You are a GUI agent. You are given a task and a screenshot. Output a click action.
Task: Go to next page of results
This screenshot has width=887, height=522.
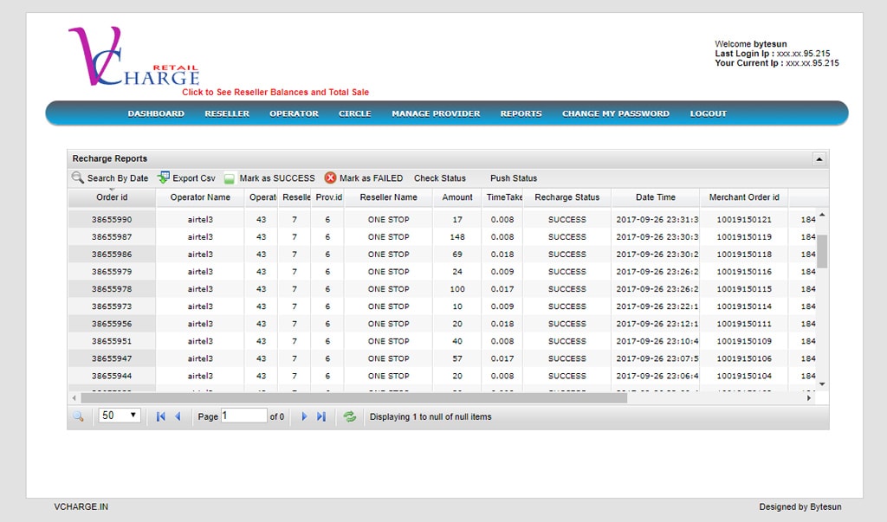(x=304, y=416)
